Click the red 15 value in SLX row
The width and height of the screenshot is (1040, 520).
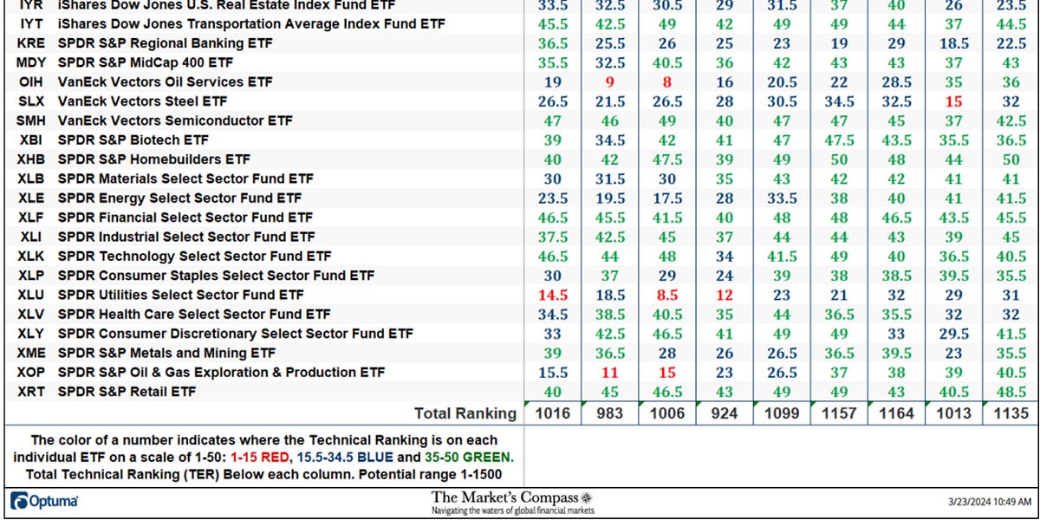[x=953, y=101]
